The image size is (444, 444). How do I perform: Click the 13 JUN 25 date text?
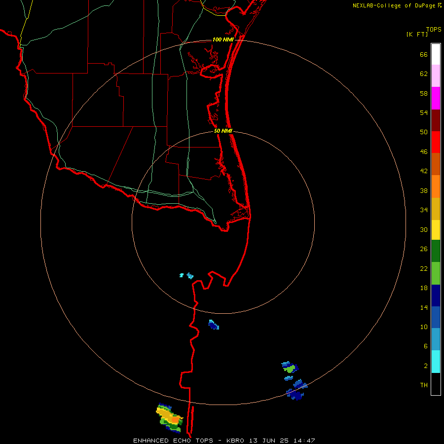click(269, 441)
